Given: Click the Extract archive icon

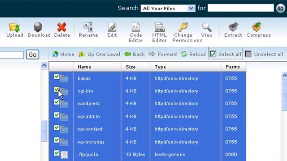Looking at the screenshot, I should [x=233, y=27].
